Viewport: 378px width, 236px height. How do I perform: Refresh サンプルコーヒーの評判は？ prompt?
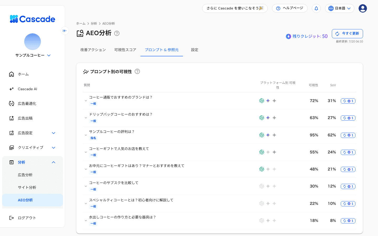coord(348,135)
